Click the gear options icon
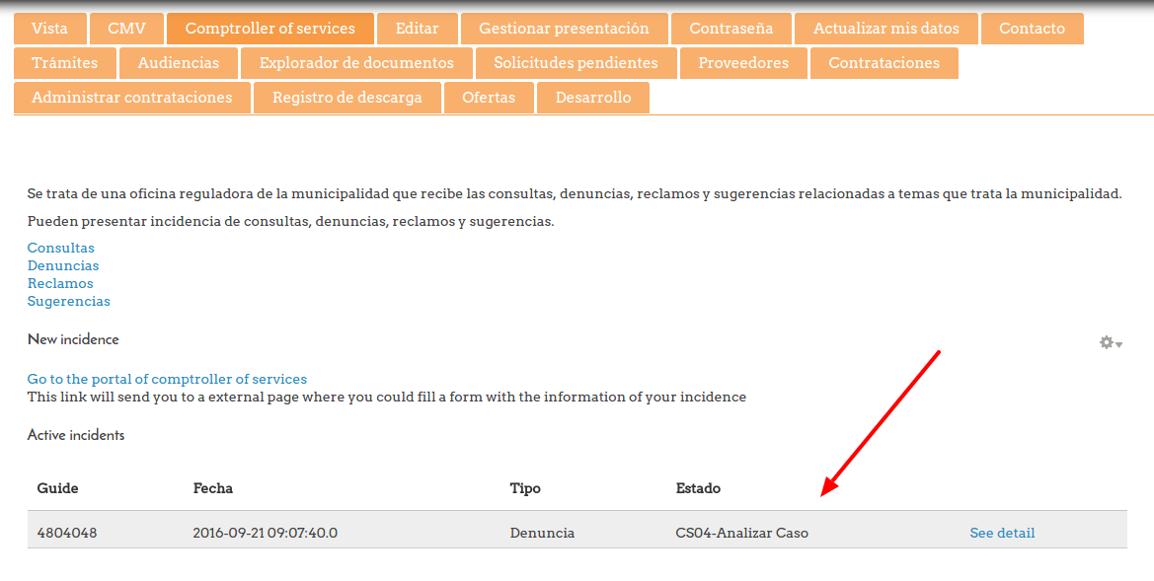The width and height of the screenshot is (1154, 581). coord(1107,342)
